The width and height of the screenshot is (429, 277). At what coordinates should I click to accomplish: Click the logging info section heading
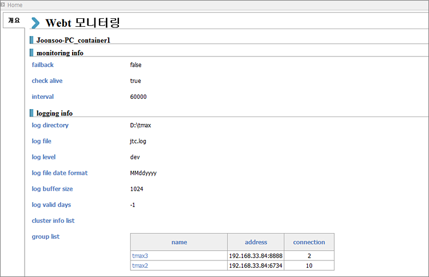pyautogui.click(x=54, y=113)
